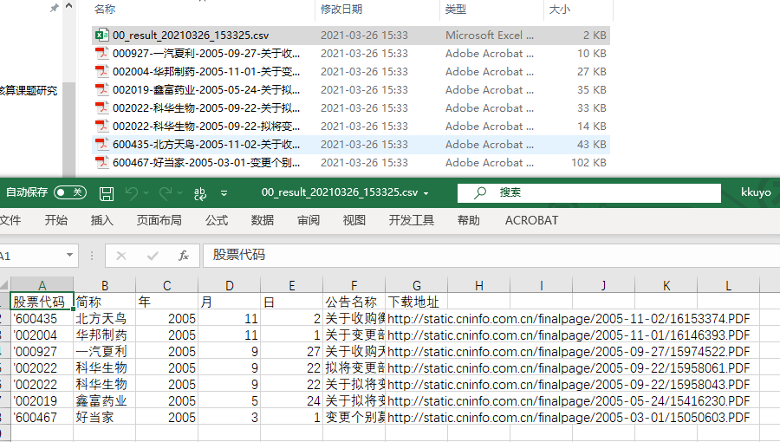Click header cell 下载地址
Screen dimensions: 780x442
[416, 302]
